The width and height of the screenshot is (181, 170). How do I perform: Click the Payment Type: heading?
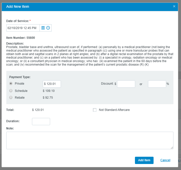click(20, 77)
